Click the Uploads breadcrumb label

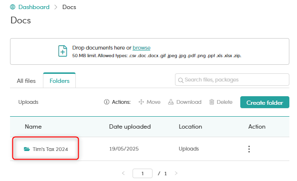coord(28,102)
